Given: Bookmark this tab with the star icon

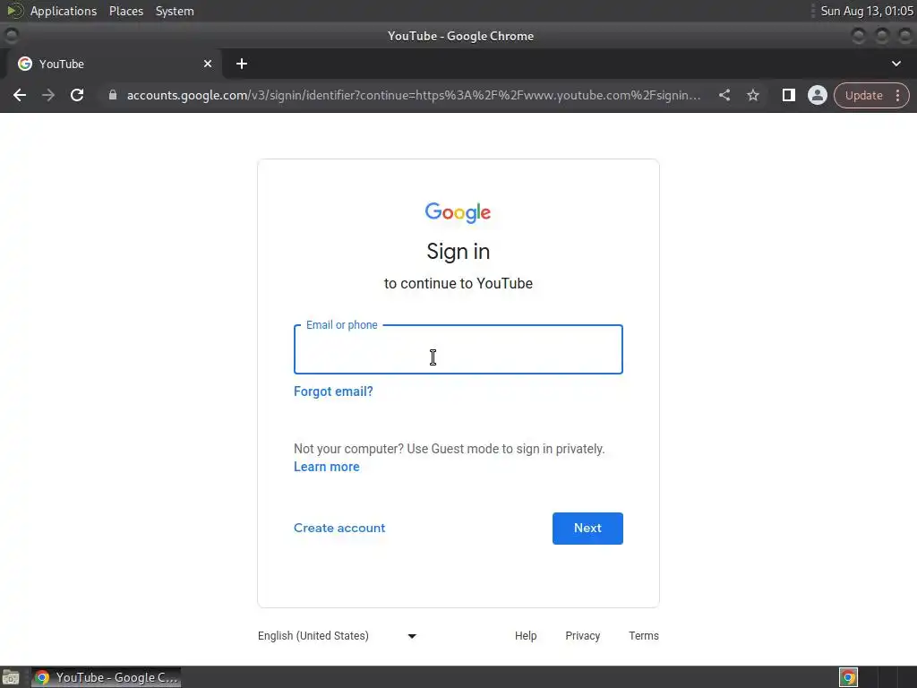Looking at the screenshot, I should coord(752,95).
